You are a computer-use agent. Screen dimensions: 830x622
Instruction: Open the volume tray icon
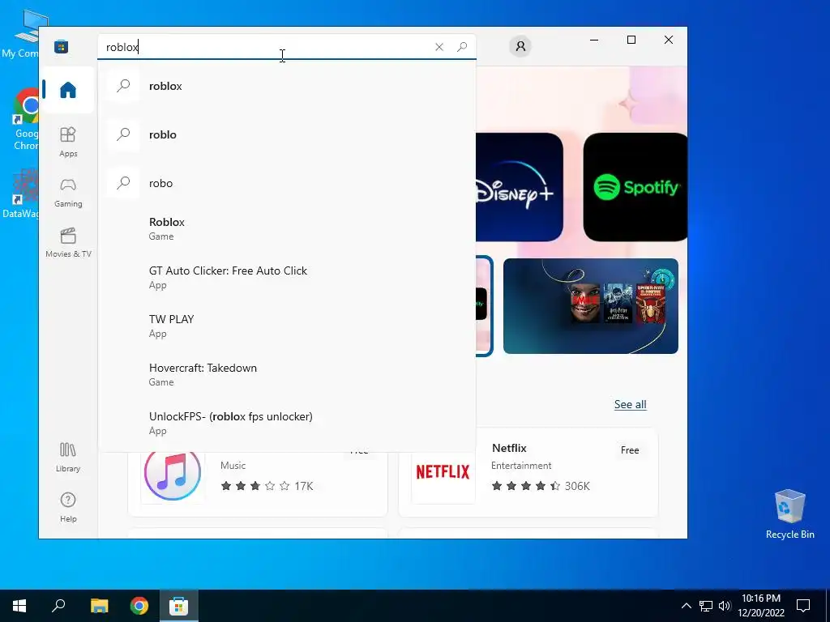[725, 606]
